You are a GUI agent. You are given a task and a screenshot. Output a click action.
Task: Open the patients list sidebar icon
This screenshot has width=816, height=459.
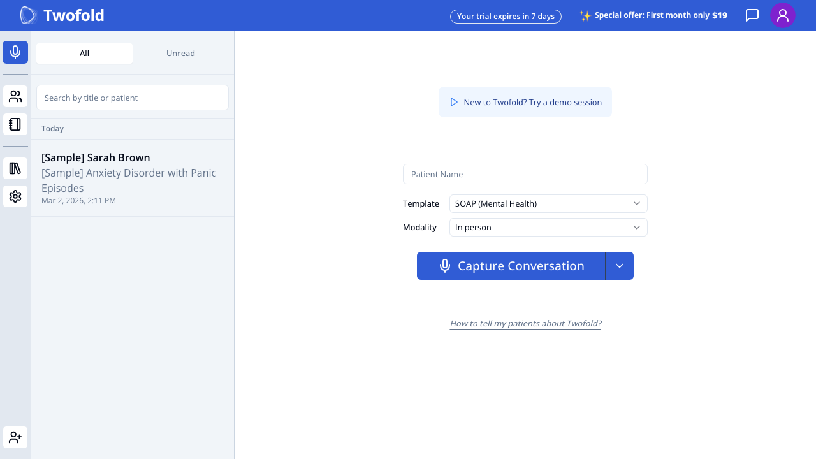click(x=15, y=96)
